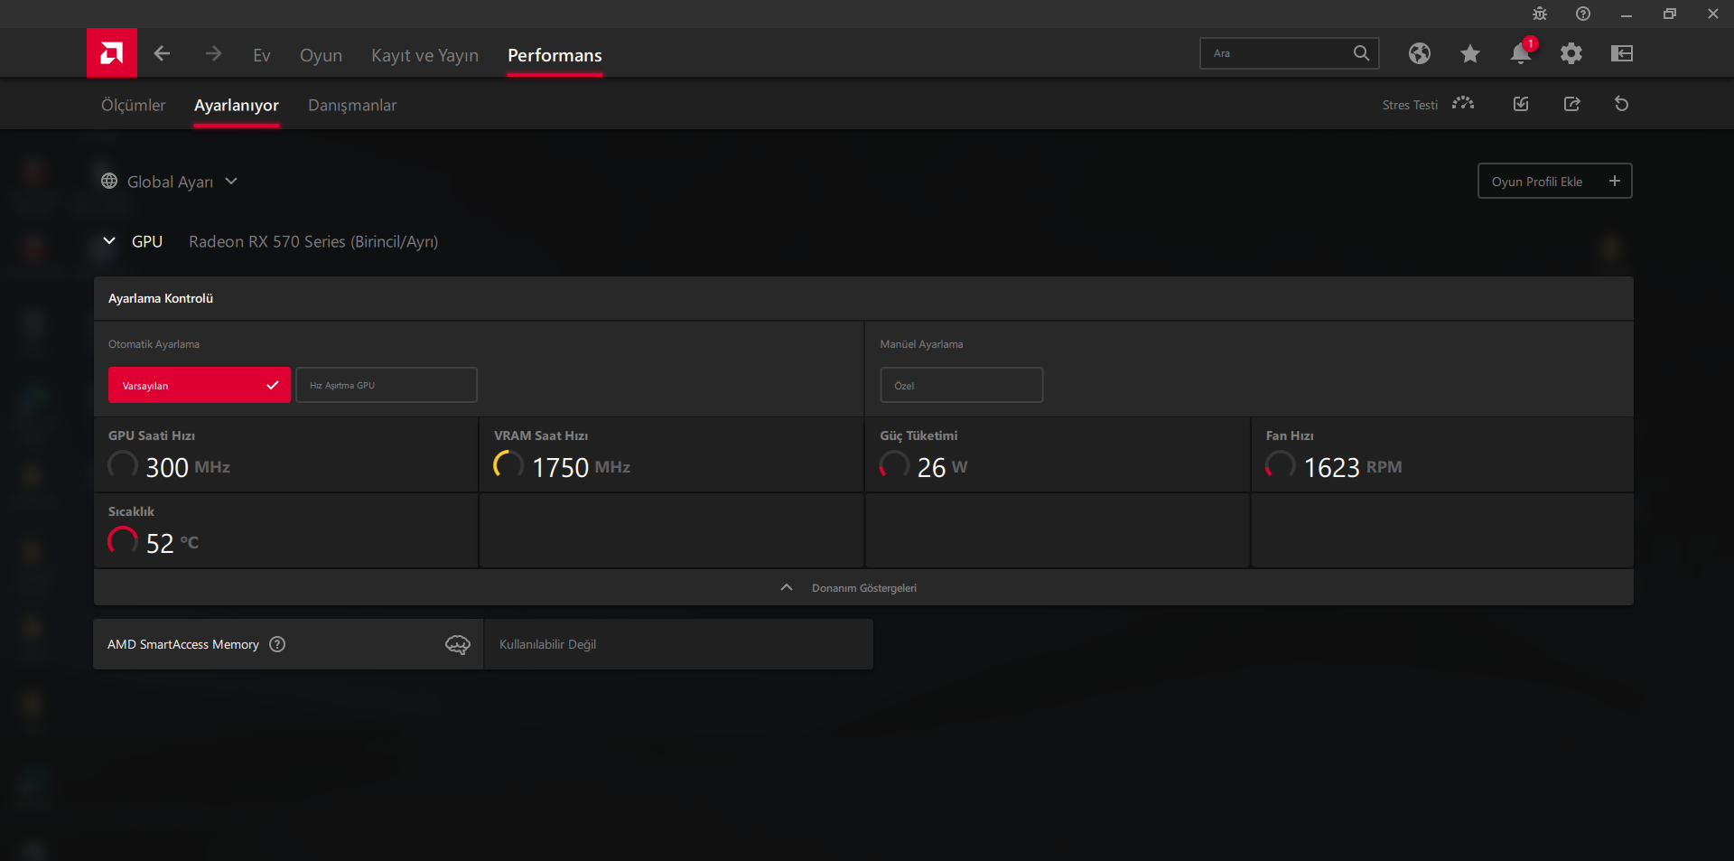Collapse Donanım Göstergeleri panel

[787, 587]
